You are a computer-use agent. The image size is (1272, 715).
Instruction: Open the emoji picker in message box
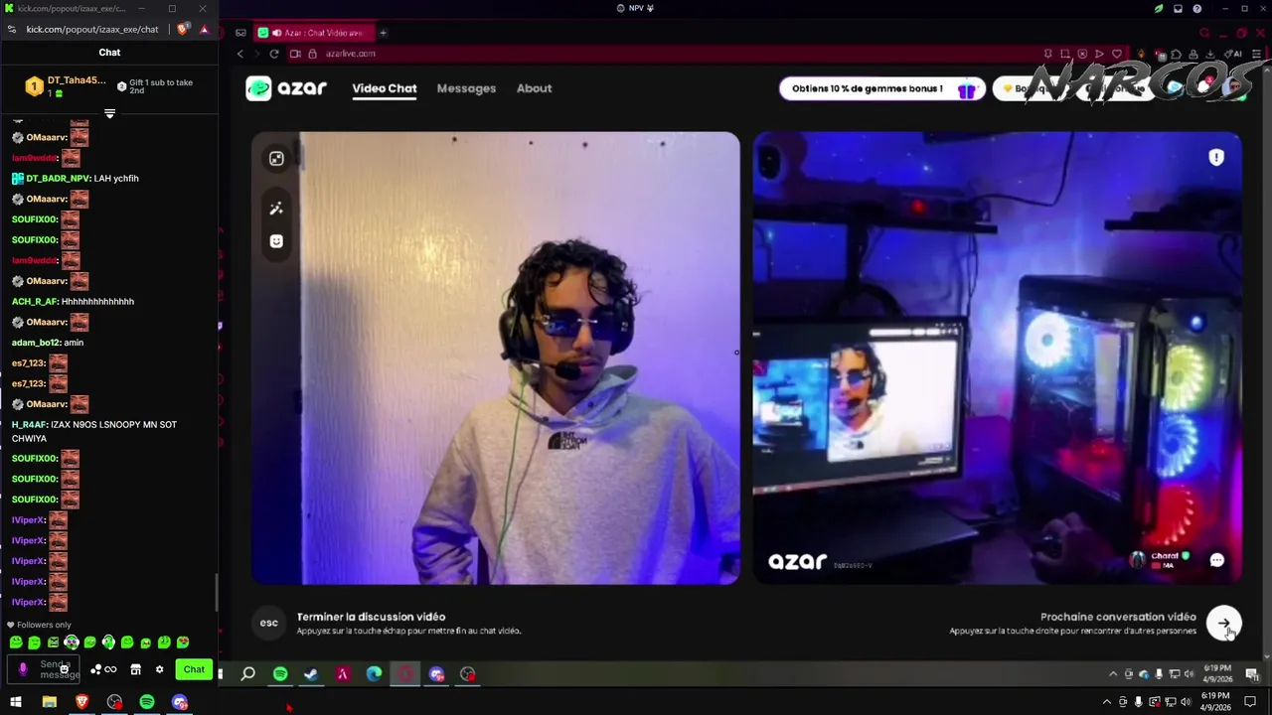click(64, 669)
